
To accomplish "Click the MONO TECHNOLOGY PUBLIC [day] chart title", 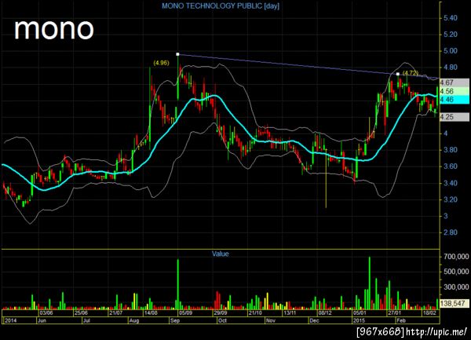I will point(221,6).
